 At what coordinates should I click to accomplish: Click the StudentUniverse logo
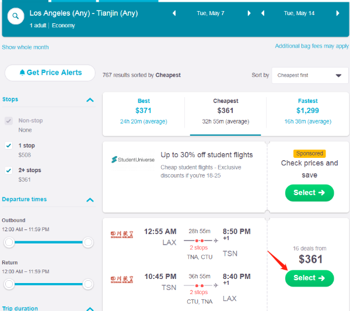[x=131, y=160]
